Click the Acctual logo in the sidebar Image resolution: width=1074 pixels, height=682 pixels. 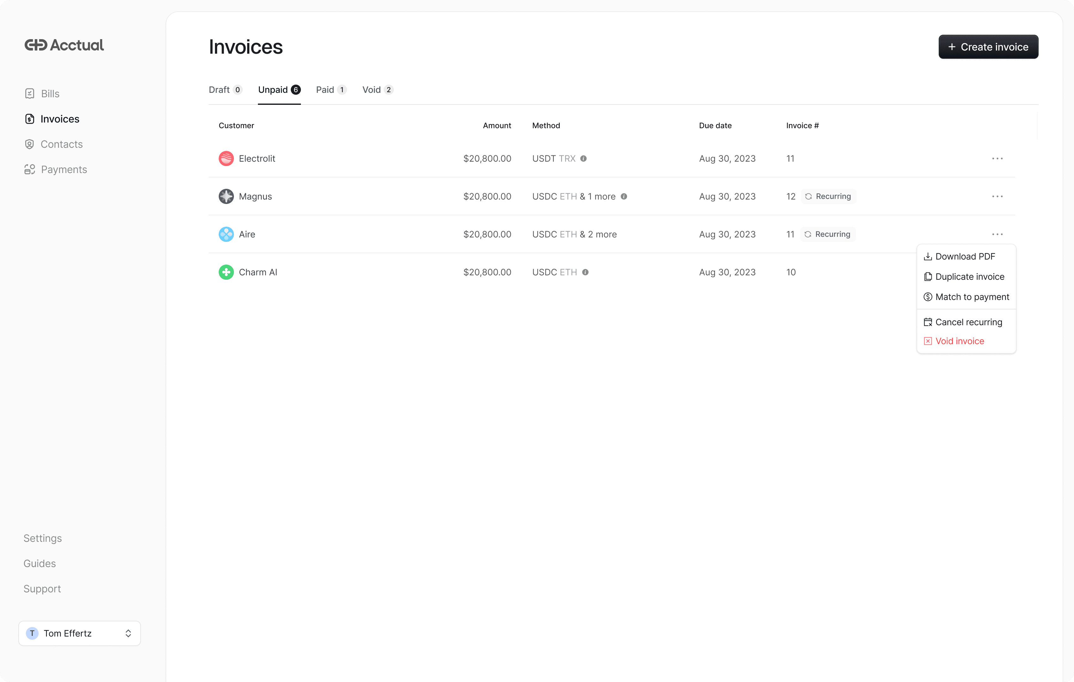pos(64,45)
